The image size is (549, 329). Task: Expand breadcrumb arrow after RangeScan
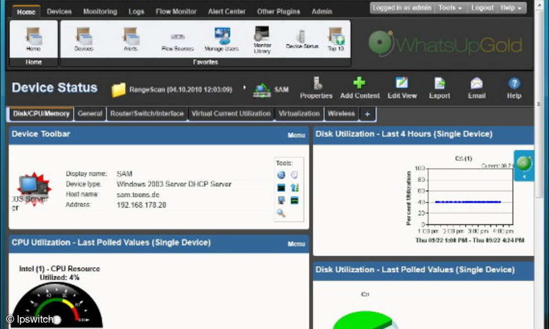(x=244, y=87)
